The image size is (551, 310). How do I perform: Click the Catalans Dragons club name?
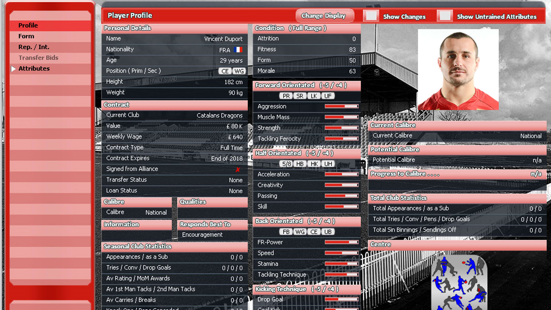[x=220, y=115]
